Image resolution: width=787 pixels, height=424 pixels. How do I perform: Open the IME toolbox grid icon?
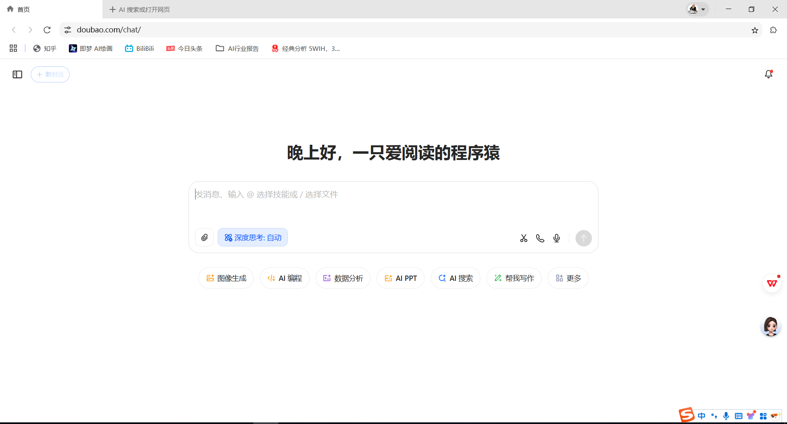pyautogui.click(x=763, y=416)
